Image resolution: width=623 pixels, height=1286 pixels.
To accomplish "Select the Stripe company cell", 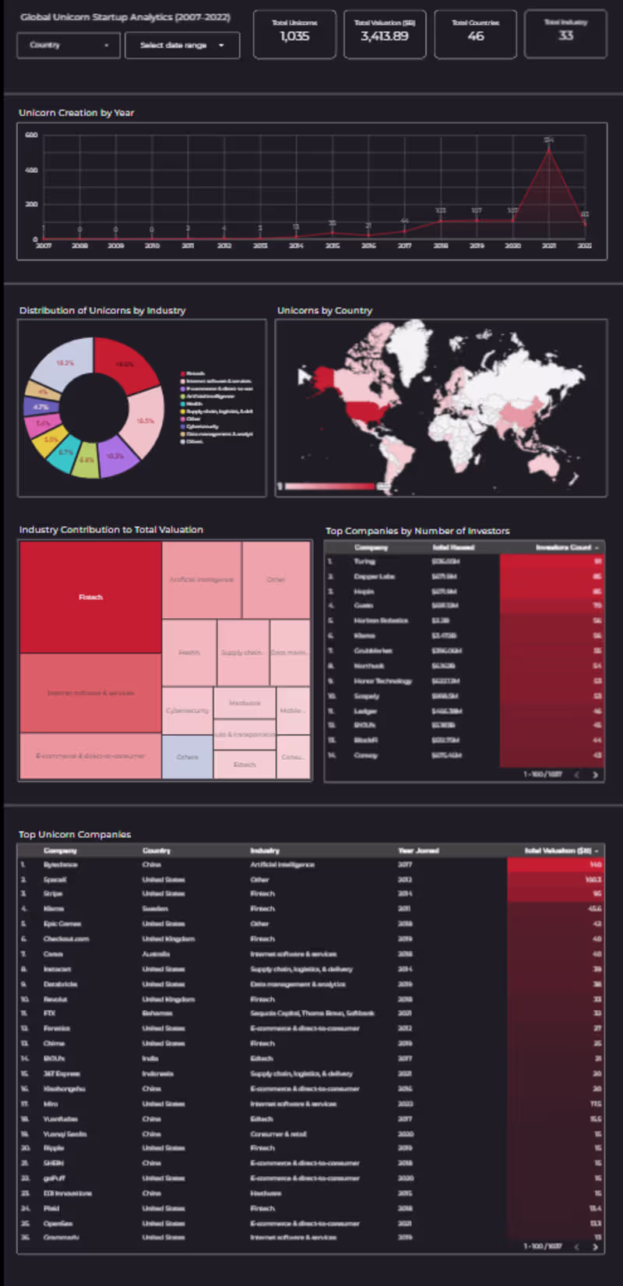I will (53, 894).
